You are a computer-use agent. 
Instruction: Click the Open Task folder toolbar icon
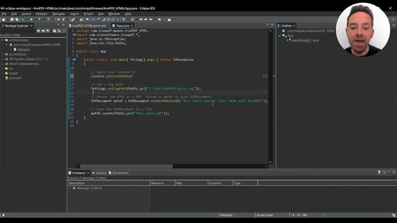click(81, 19)
